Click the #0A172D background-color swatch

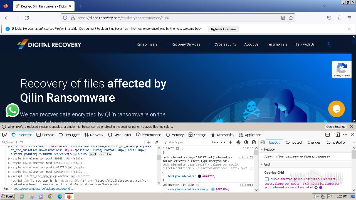pyautogui.click(x=199, y=176)
